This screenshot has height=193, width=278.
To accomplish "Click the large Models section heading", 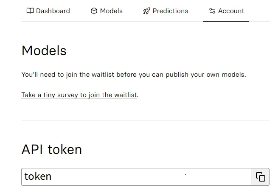I will [44, 50].
